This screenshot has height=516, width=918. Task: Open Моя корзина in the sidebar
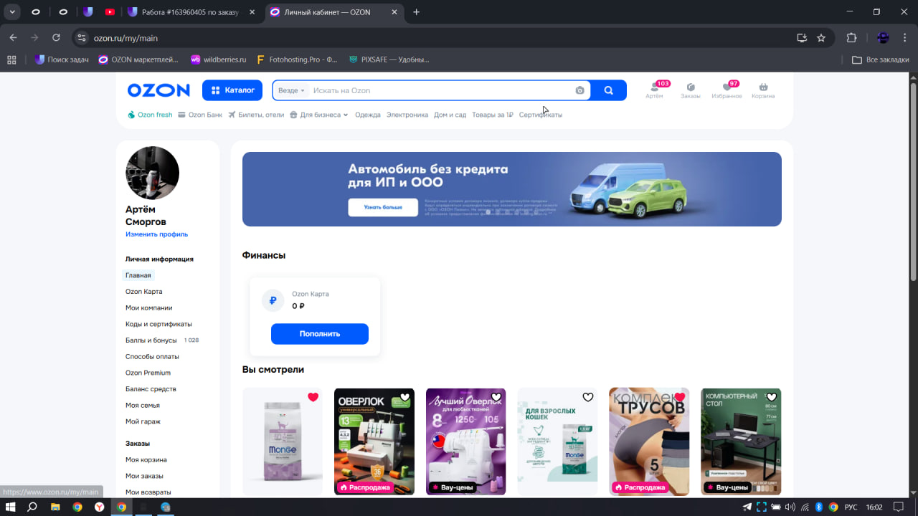[x=146, y=459]
